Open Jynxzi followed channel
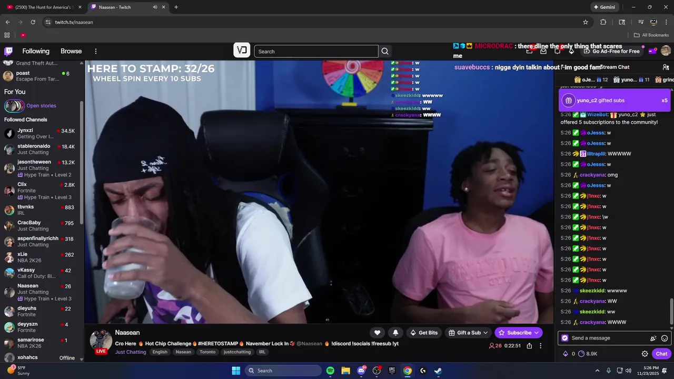 tap(41, 134)
